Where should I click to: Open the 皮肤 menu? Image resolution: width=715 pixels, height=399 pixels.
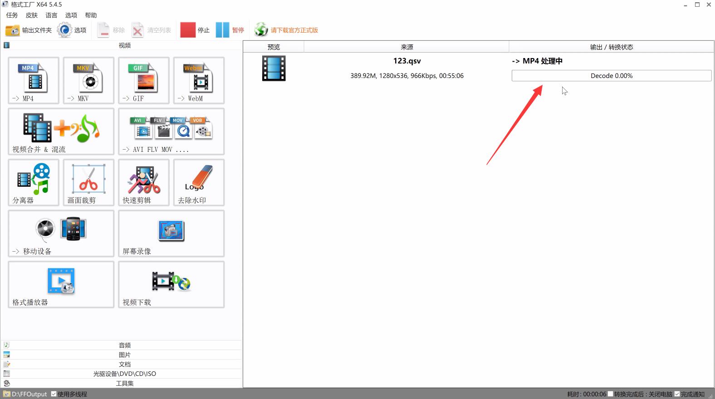pos(32,15)
